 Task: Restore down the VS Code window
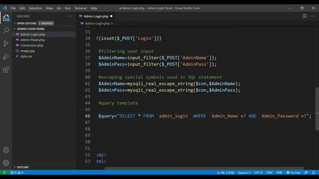[x=302, y=8]
